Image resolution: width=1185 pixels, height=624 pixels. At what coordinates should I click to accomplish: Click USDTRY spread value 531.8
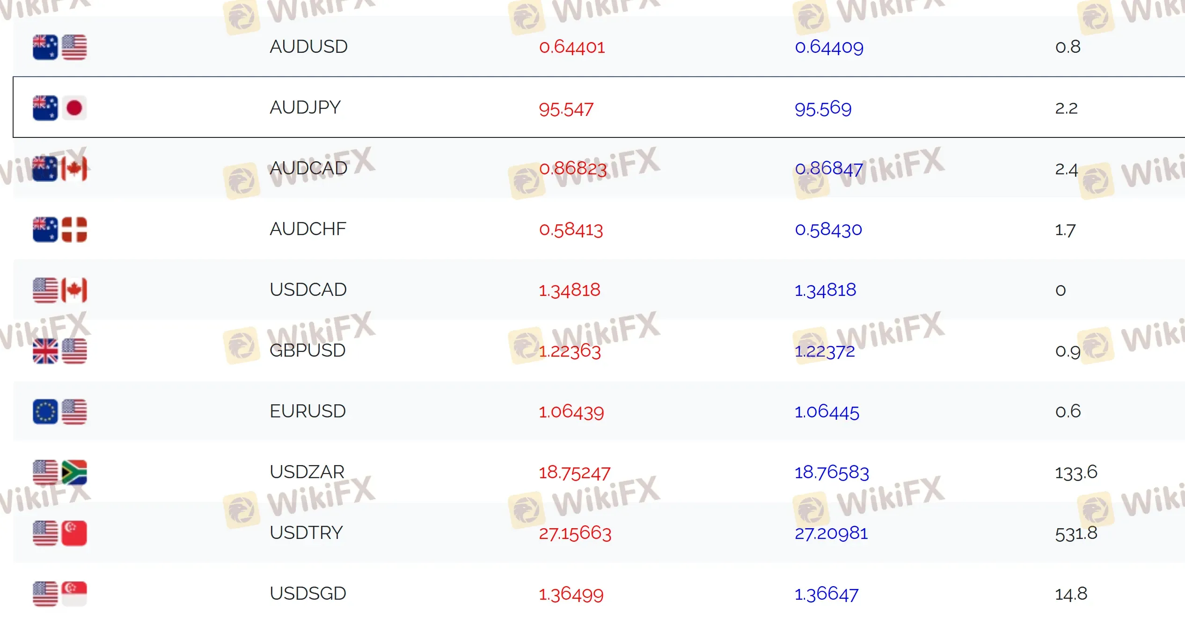click(1076, 533)
